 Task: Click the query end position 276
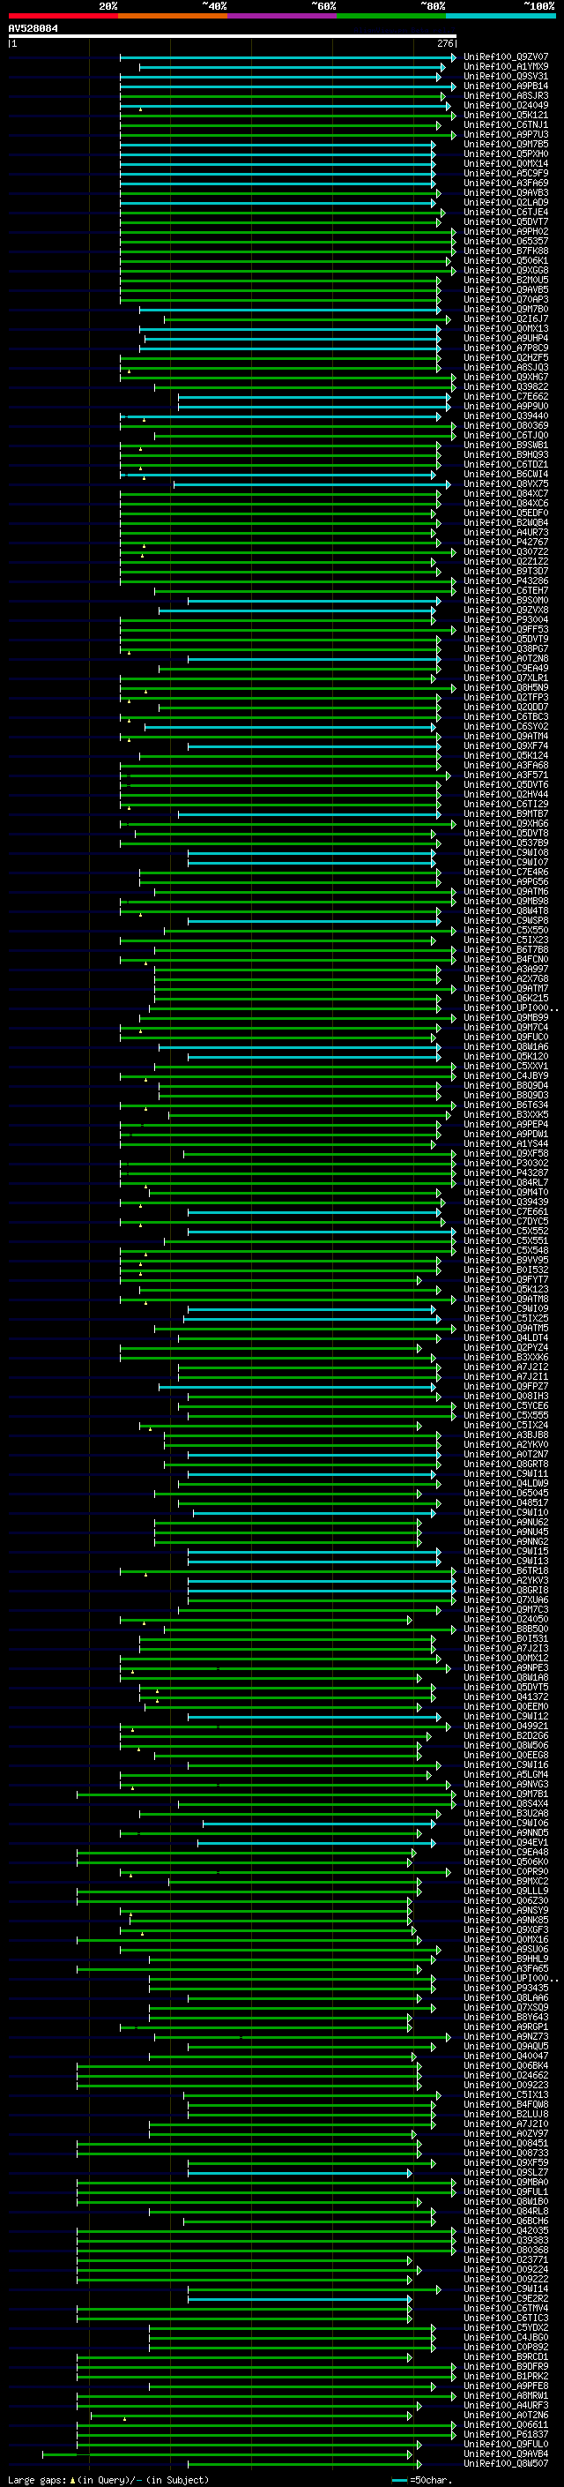point(444,43)
